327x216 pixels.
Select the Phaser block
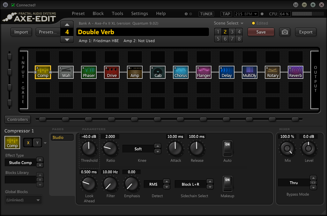[x=89, y=72]
